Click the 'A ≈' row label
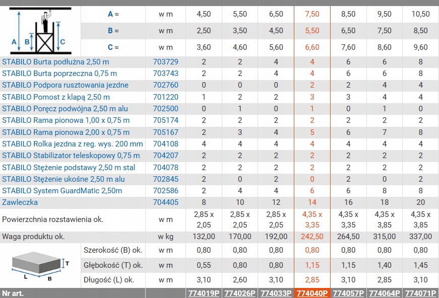 pos(113,14)
